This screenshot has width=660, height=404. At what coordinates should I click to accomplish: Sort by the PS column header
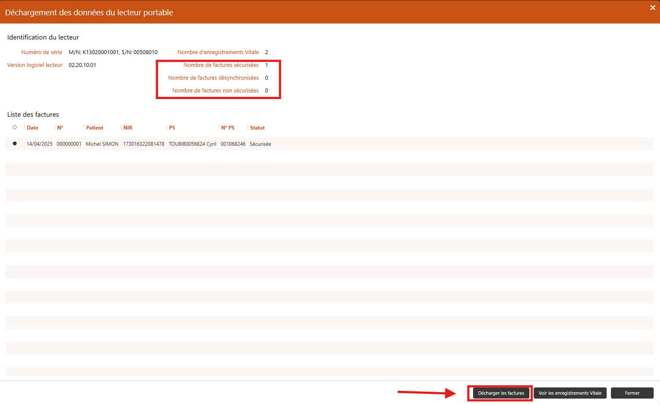coord(172,128)
